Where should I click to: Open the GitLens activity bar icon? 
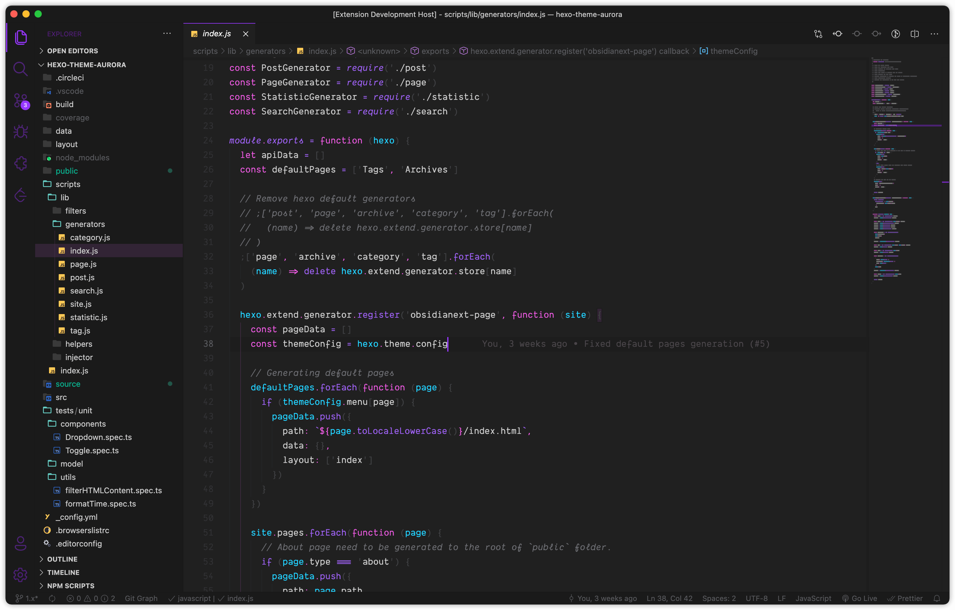[21, 195]
